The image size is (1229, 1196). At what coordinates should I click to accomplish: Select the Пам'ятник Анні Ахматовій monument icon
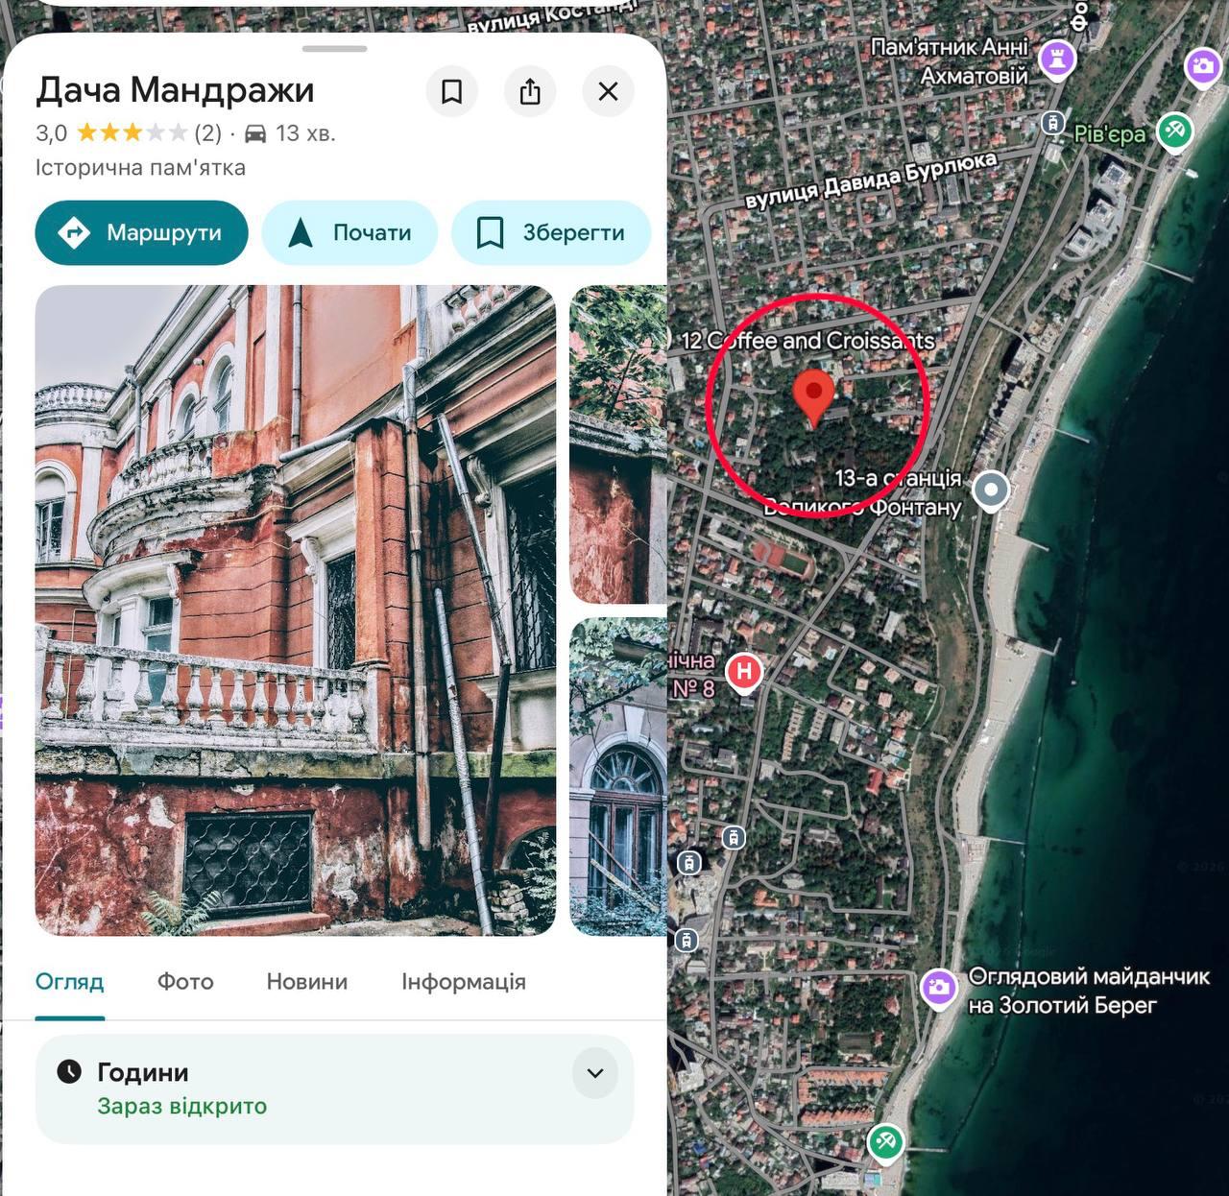point(1057,58)
